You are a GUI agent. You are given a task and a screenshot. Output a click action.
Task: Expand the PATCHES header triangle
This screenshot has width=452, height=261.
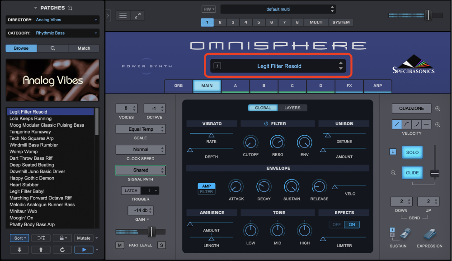point(35,8)
